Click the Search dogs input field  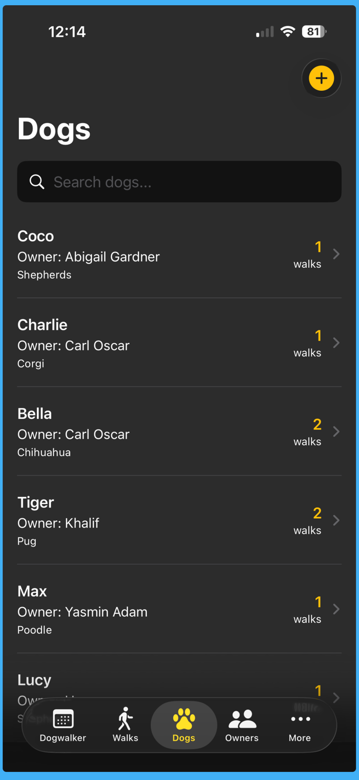point(180,182)
